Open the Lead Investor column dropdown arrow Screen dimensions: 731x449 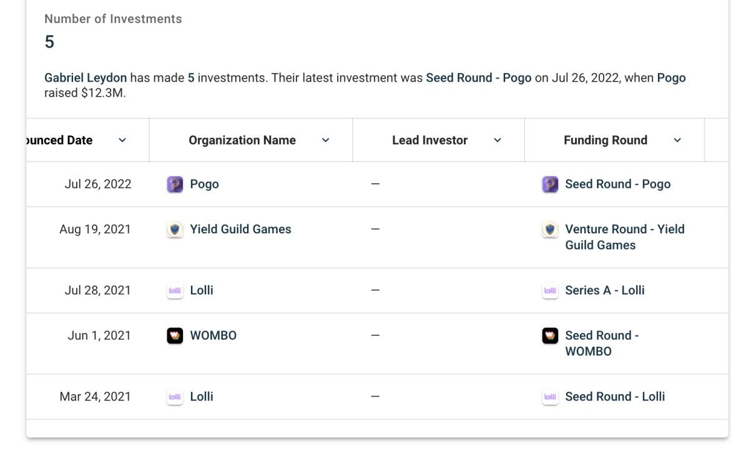497,141
